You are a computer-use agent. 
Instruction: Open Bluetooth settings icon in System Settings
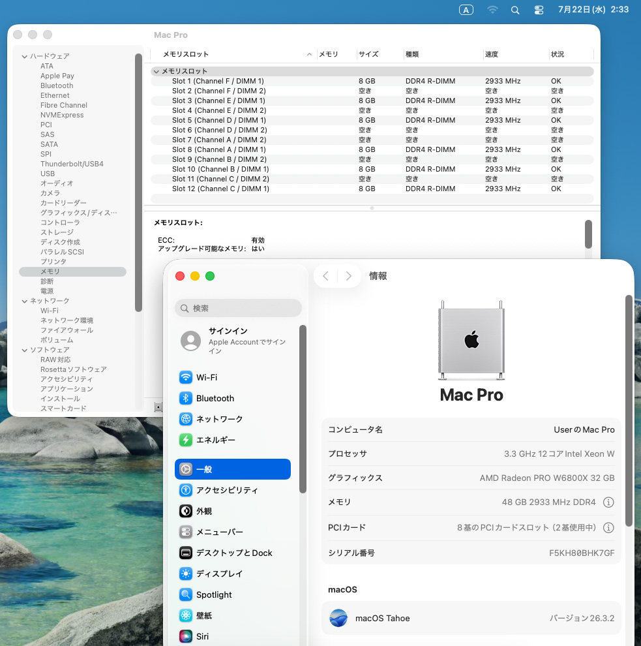coord(186,398)
